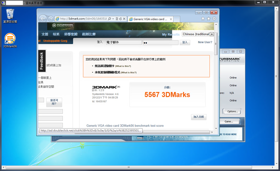280x171 pixels.
Task: Expand the Chinese (traditional) language dropdown
Action: coord(212,34)
